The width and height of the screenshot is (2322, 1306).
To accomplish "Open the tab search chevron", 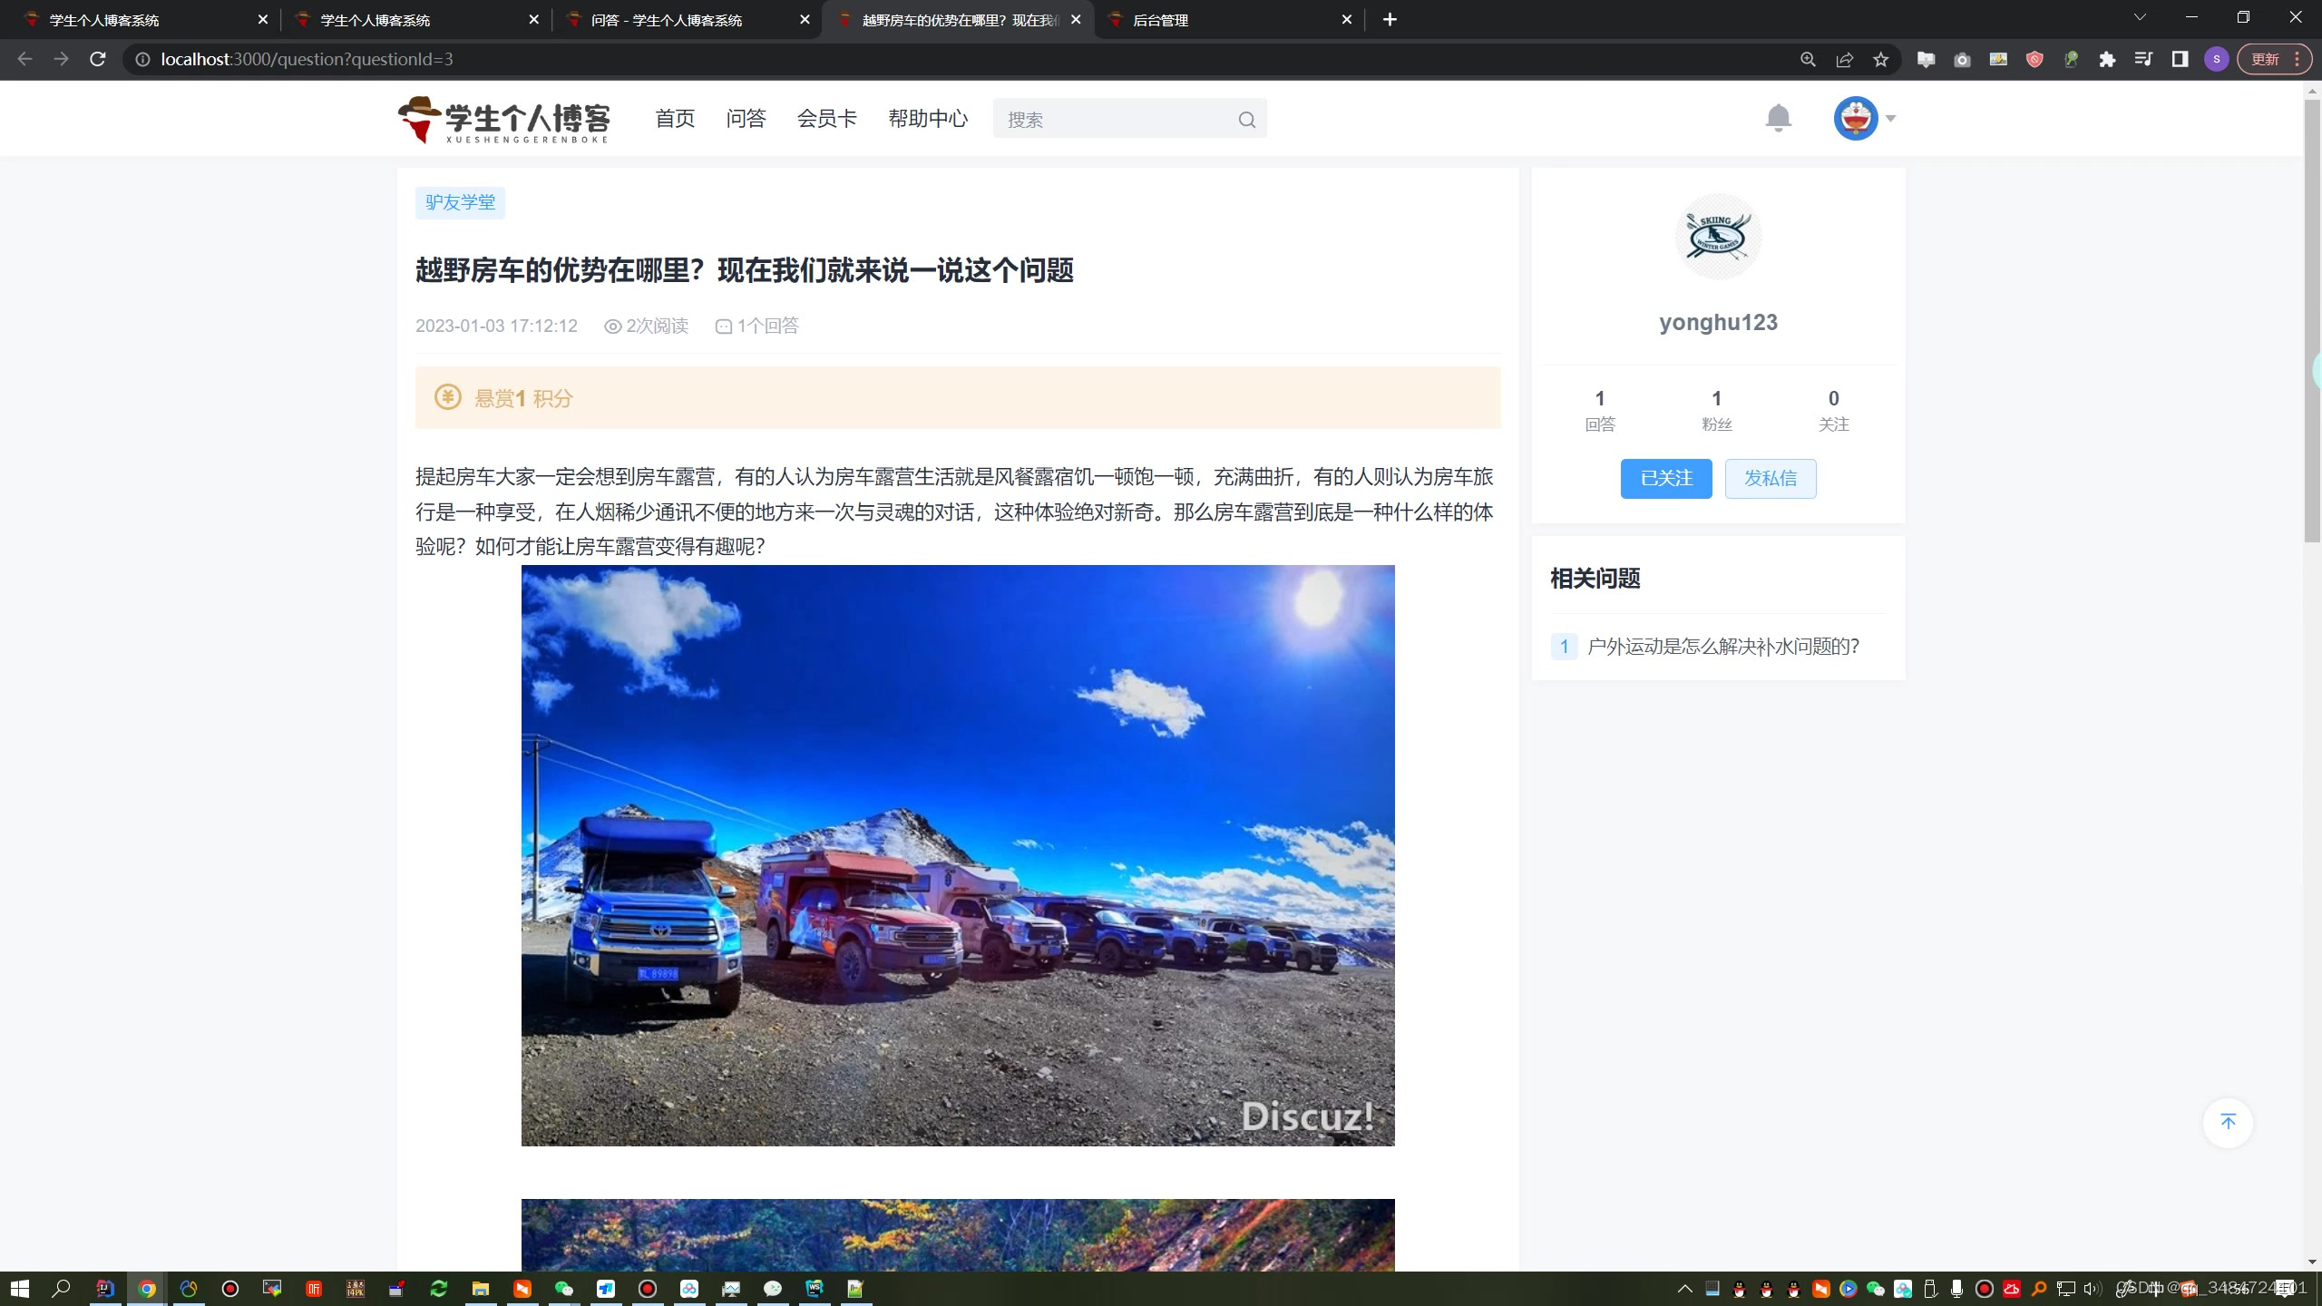I will pos(2140,18).
